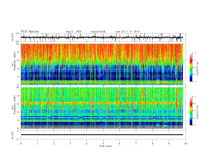Viewport: 209px width, 161px height.
Task: Click time axis tick label "3"
Action: click(70, 144)
